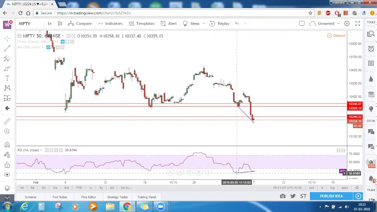The image size is (377, 212).
Task: Open the 1h interval selector
Action: pyautogui.click(x=49, y=24)
